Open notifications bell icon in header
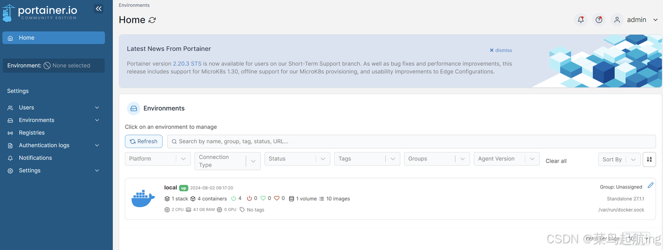The height and width of the screenshot is (250, 663). point(581,20)
